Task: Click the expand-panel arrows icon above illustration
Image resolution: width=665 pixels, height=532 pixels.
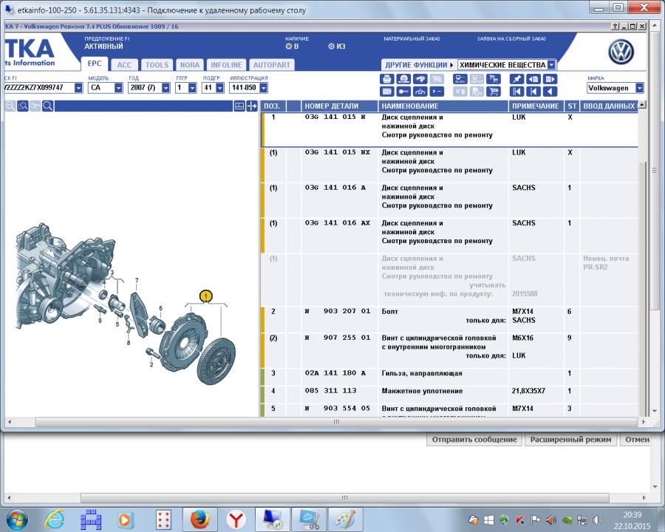Action: [252, 106]
